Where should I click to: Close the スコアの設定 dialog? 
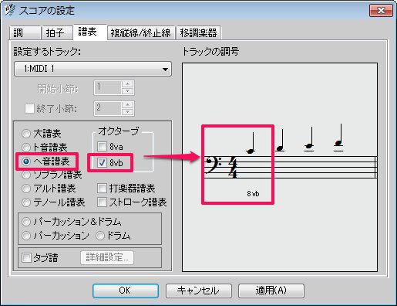pyautogui.click(x=381, y=11)
